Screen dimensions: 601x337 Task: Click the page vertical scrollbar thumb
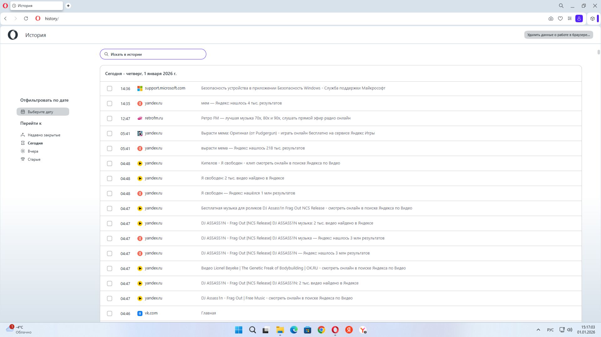[x=598, y=52]
